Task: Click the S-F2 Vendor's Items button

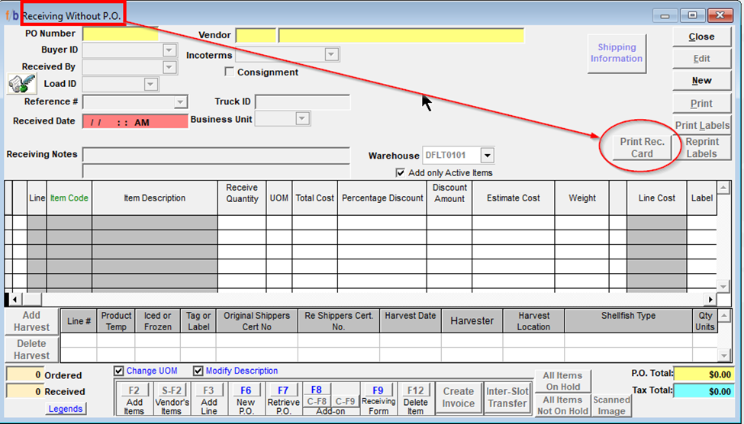Action: pyautogui.click(x=171, y=399)
